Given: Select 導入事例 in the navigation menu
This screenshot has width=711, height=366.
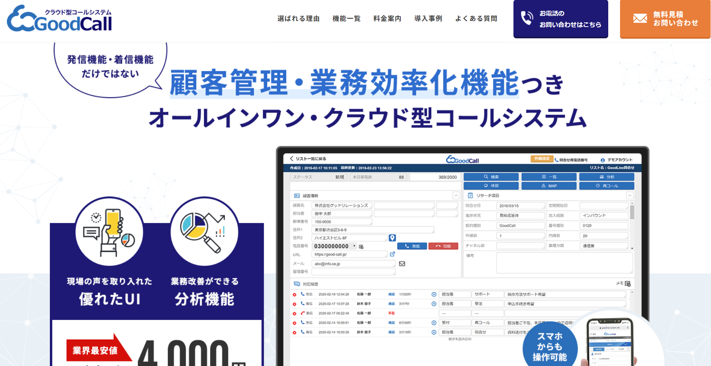Looking at the screenshot, I should [x=428, y=18].
